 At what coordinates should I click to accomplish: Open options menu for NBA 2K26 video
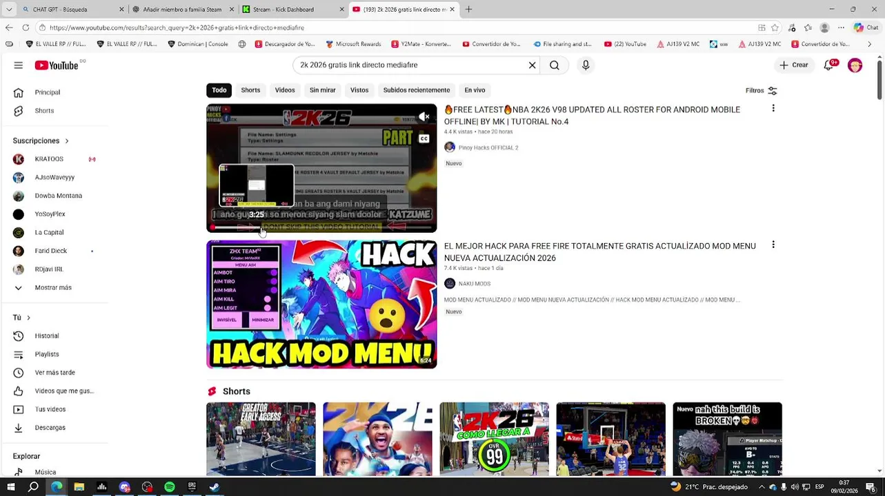tap(773, 108)
